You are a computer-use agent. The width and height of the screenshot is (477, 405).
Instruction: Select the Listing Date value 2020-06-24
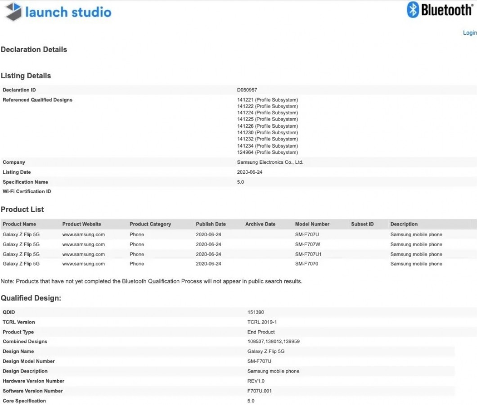coord(249,172)
